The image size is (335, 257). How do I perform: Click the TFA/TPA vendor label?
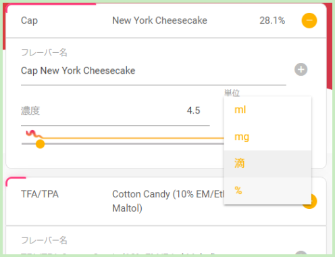click(40, 194)
